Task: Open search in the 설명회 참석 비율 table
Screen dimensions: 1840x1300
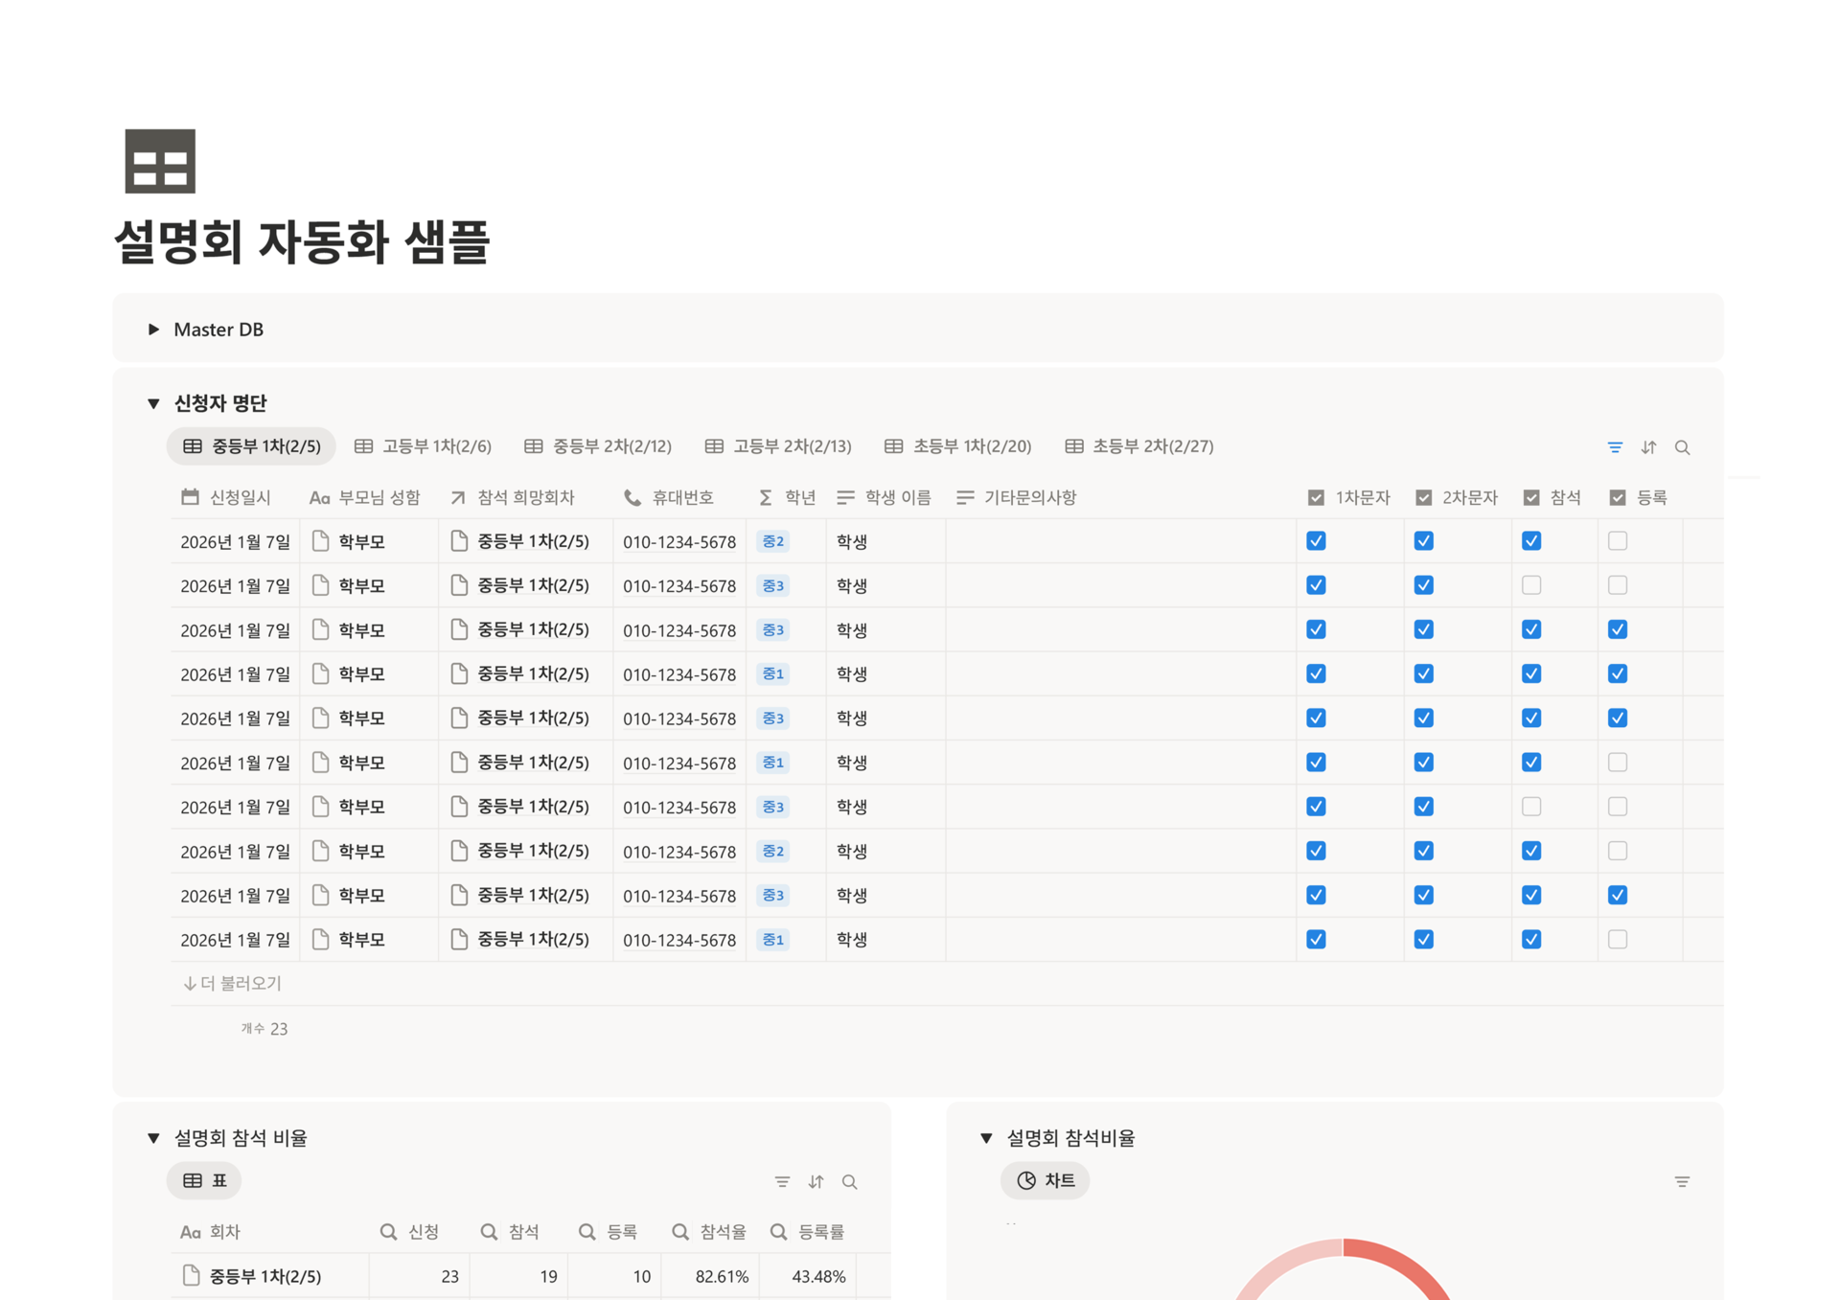Action: point(849,1181)
